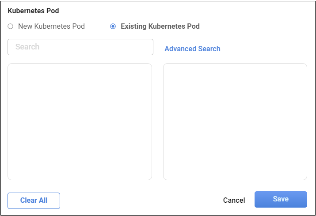
Task: Click the 'Existing Kubernetes Pod' label text
Action: click(x=160, y=27)
